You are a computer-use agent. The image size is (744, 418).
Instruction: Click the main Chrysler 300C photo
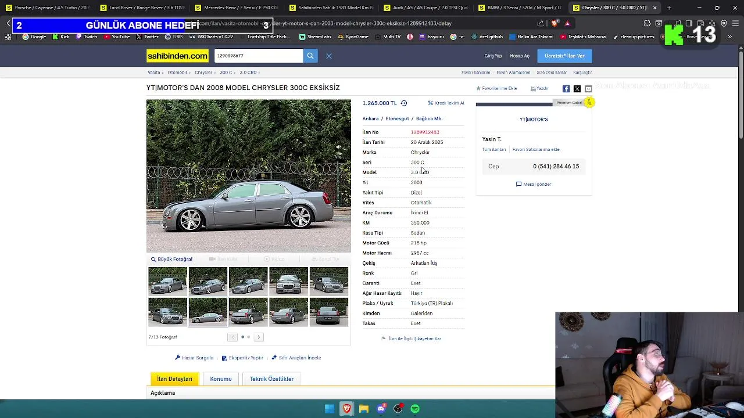coord(249,176)
